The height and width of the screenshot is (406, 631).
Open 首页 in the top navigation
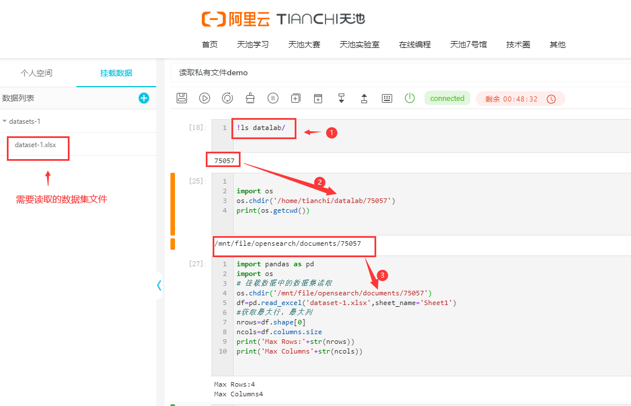pos(210,44)
